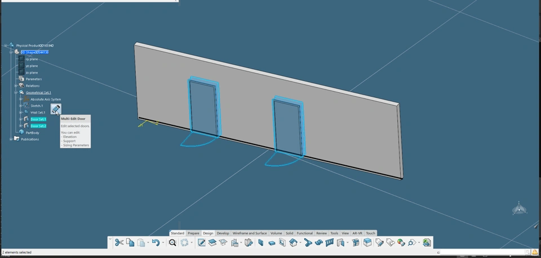This screenshot has height=258, width=541.
Task: Expand the Door Set.1 tree node
Action: (x=21, y=119)
